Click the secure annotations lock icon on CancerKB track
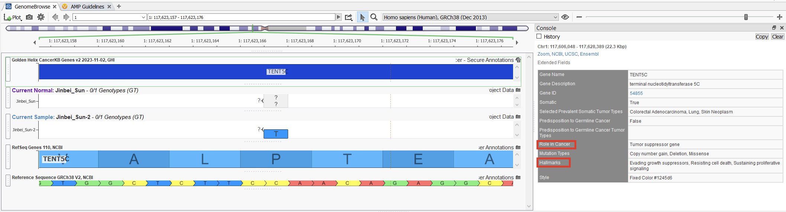Screen dimensions: 786x212 click(518, 60)
